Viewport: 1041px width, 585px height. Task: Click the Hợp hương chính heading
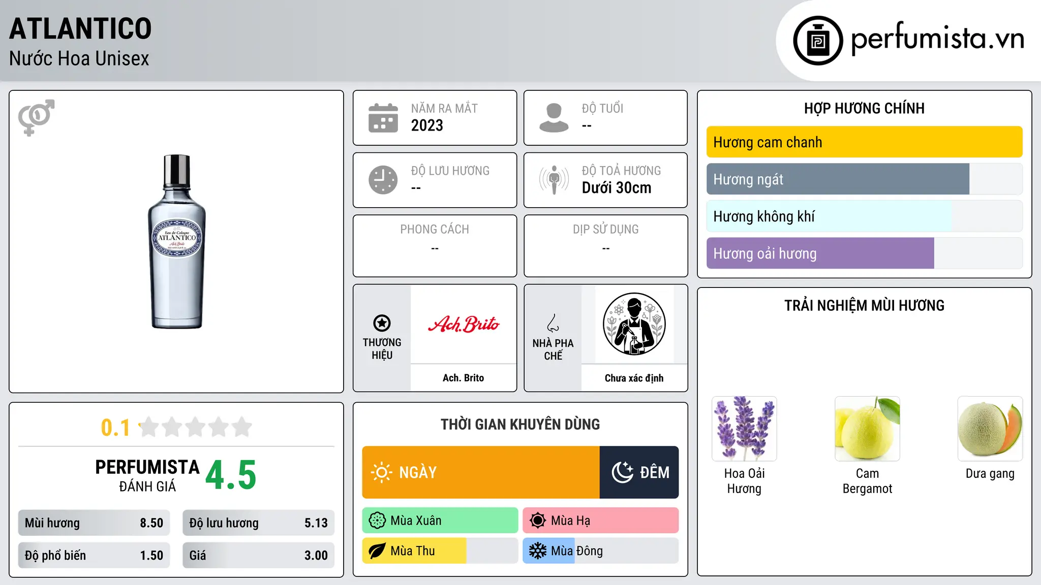point(865,108)
